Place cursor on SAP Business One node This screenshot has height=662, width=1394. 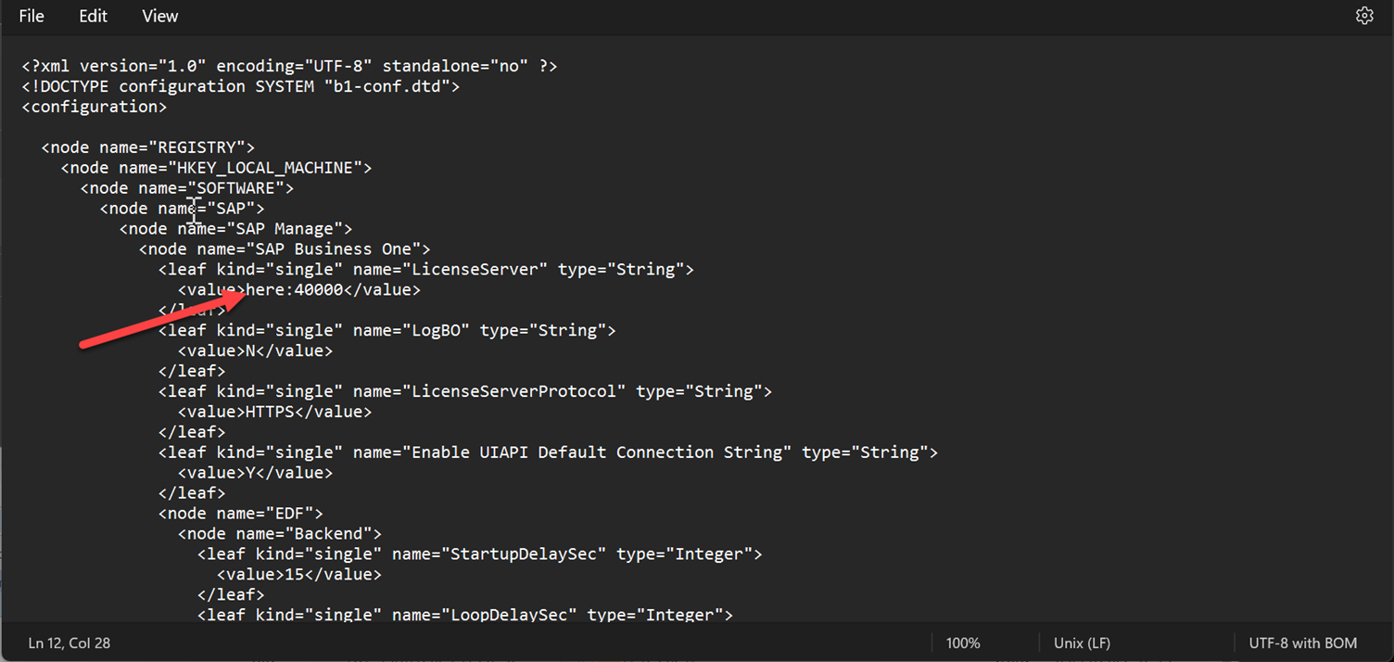[x=285, y=249]
